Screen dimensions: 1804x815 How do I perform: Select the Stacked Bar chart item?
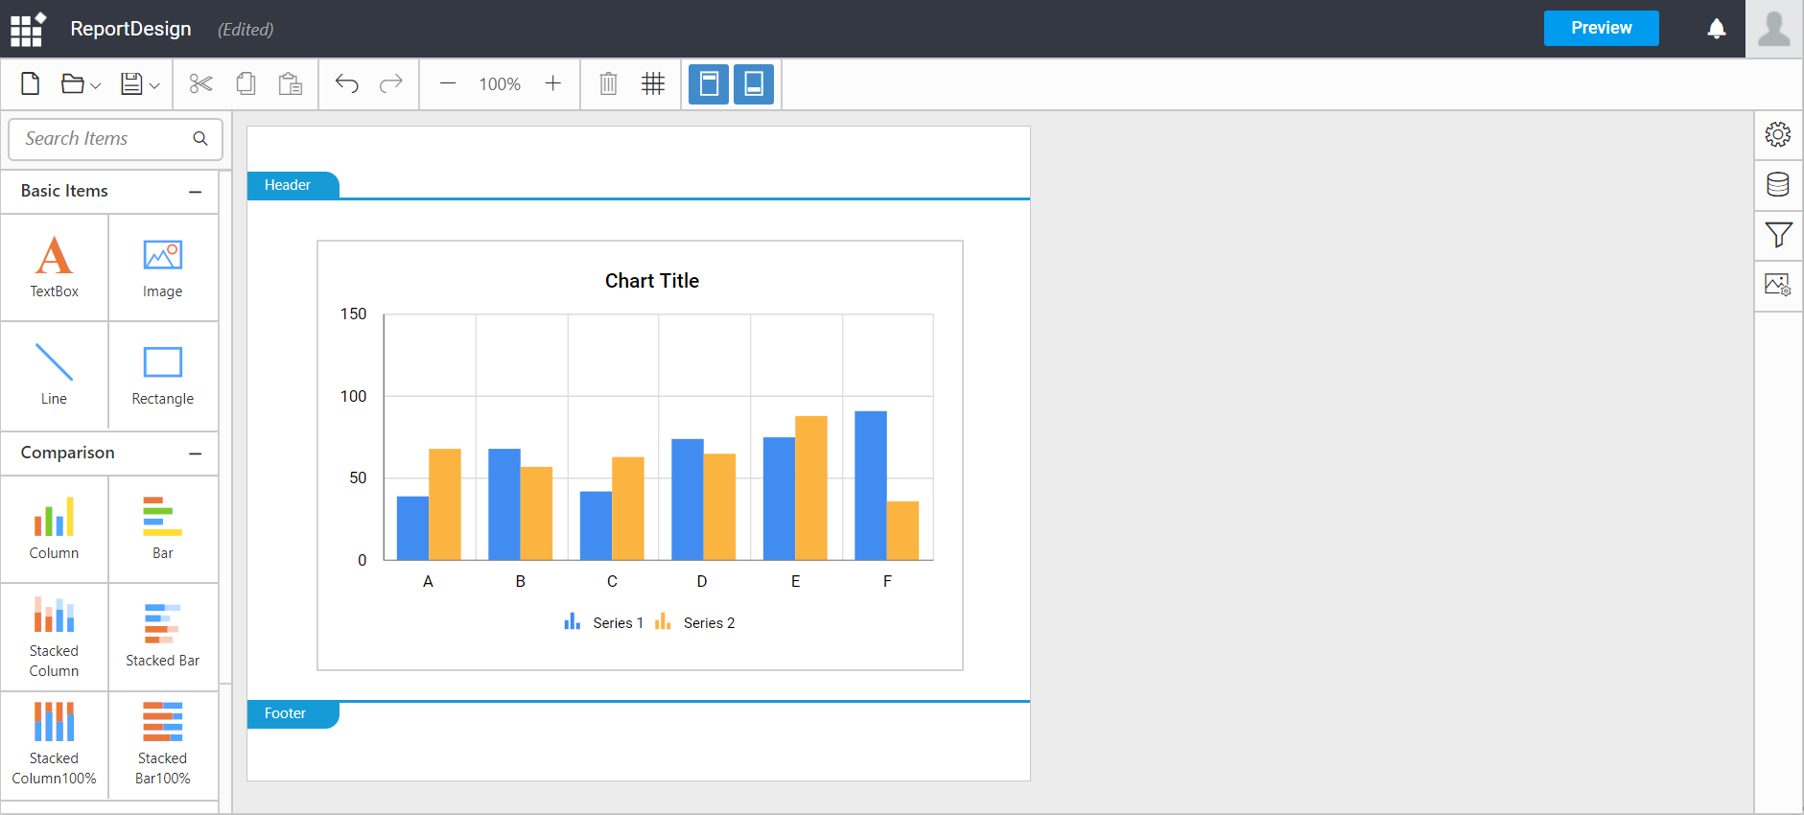coord(163,636)
